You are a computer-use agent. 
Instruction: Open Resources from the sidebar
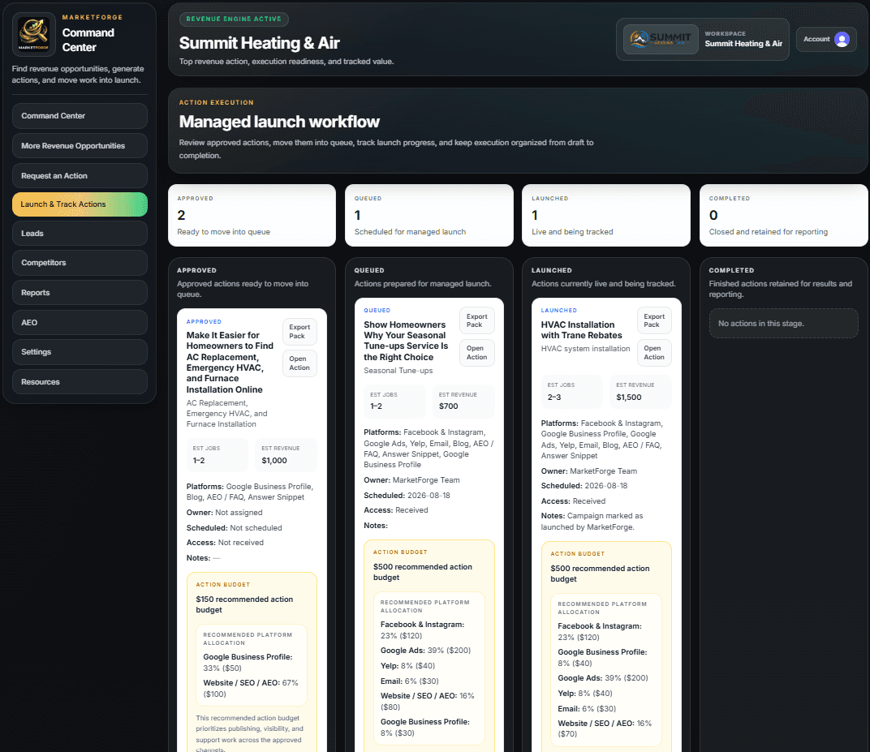click(80, 382)
